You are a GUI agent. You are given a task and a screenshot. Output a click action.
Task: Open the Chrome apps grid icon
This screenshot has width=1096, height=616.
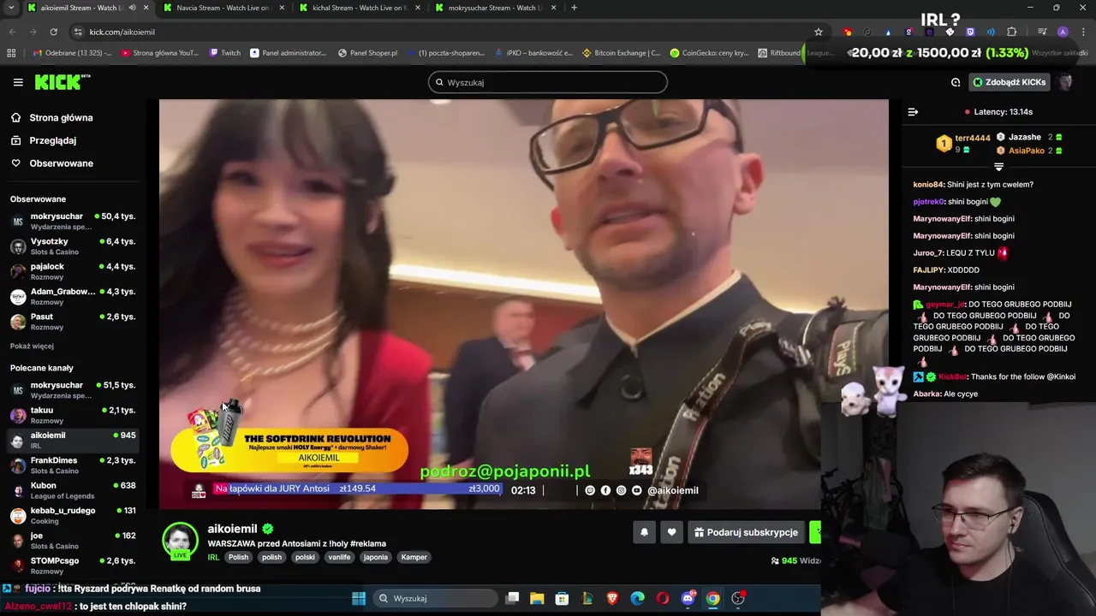[x=11, y=53]
